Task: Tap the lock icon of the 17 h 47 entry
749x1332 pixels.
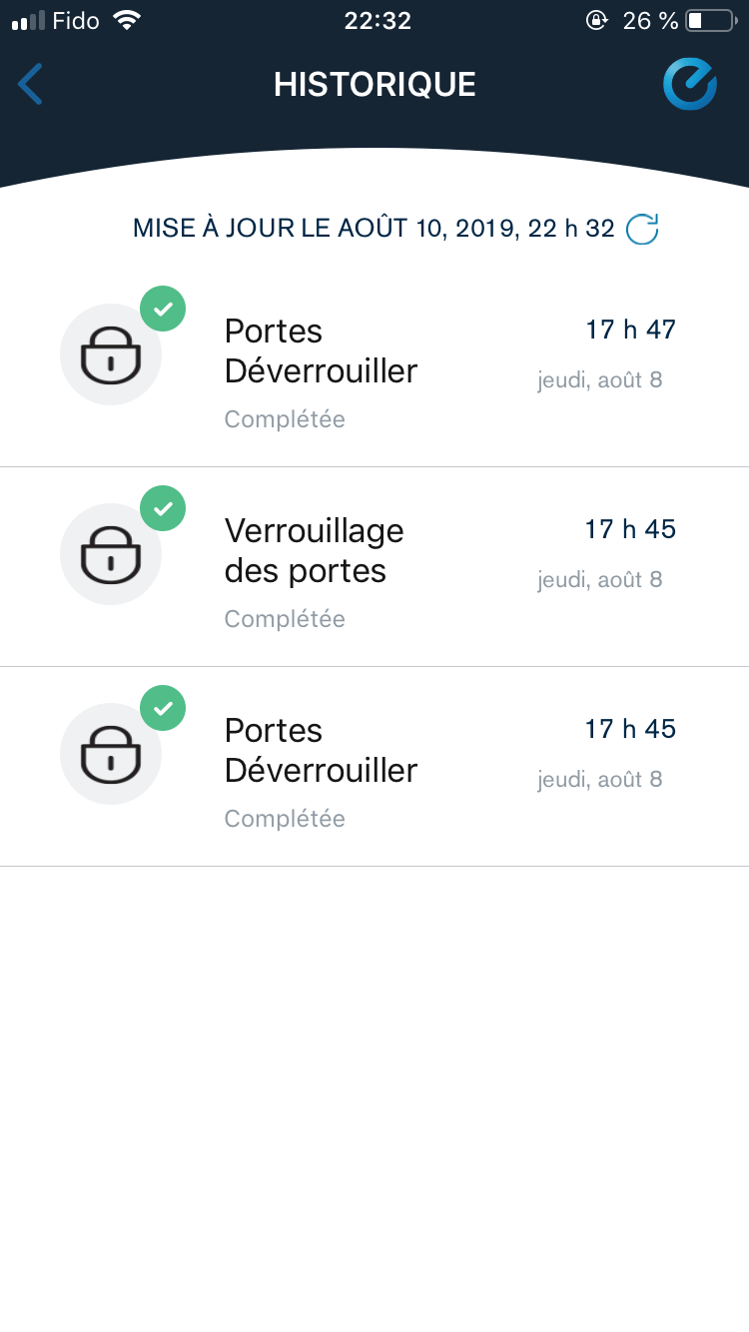Action: (x=111, y=354)
